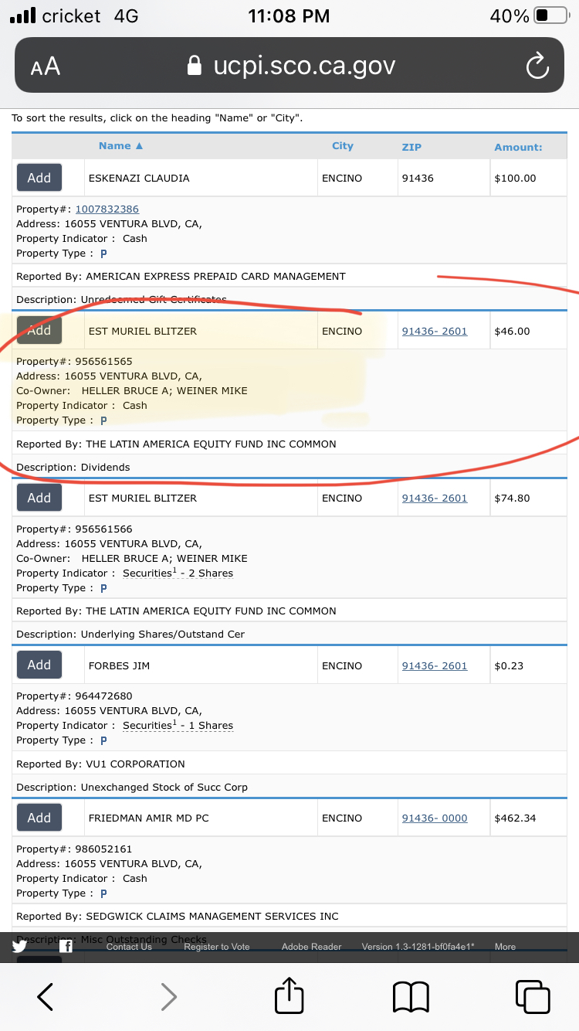Click Property# 956561566 text
Image resolution: width=579 pixels, height=1031 pixels.
pyautogui.click(x=74, y=529)
